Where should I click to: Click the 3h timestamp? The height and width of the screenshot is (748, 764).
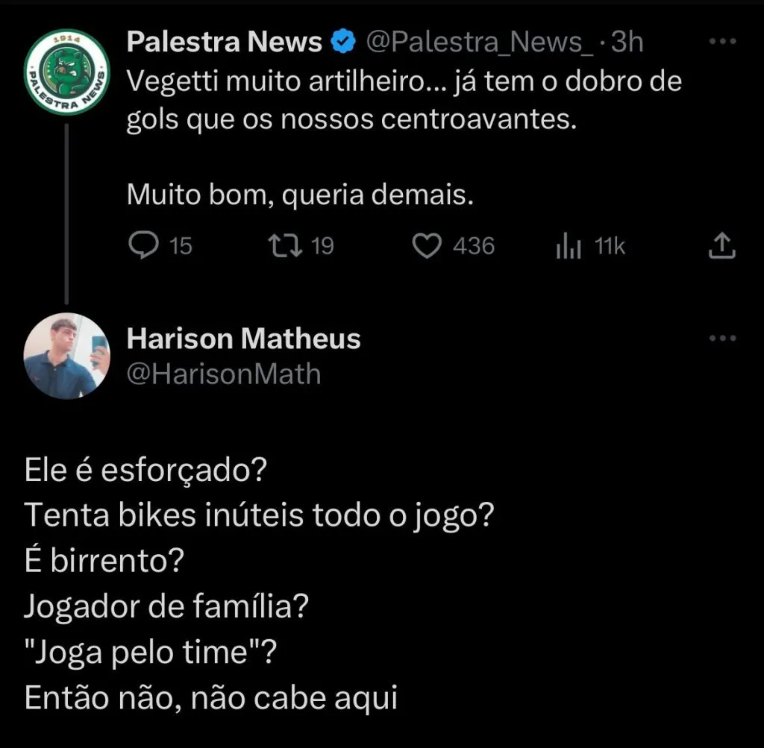click(x=627, y=43)
